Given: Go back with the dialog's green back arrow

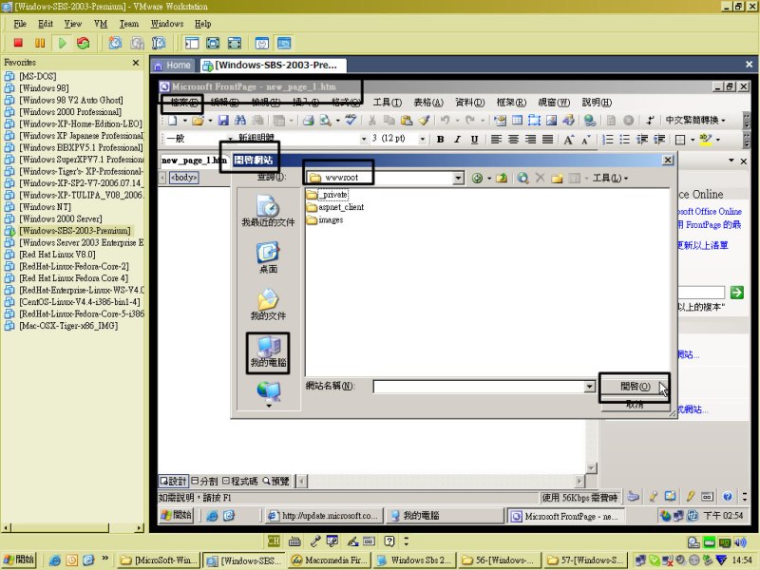Looking at the screenshot, I should [478, 179].
